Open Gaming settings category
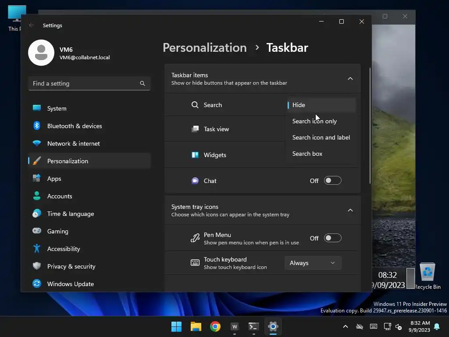The image size is (449, 337). coord(89,231)
